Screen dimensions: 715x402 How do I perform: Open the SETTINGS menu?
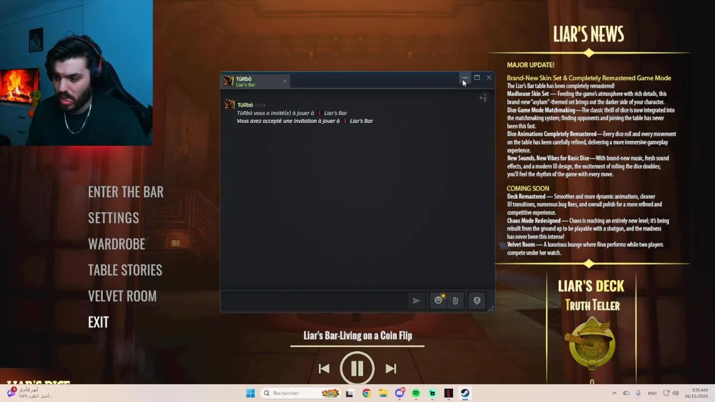(113, 218)
